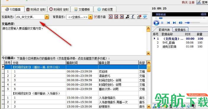Mute the player speaker icon
Image resolution: width=208 pixels, height=109 pixels.
tap(180, 23)
